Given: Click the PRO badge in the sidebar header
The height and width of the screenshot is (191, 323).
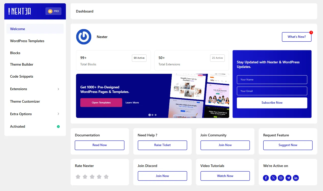Looking at the screenshot, I should click(53, 11).
